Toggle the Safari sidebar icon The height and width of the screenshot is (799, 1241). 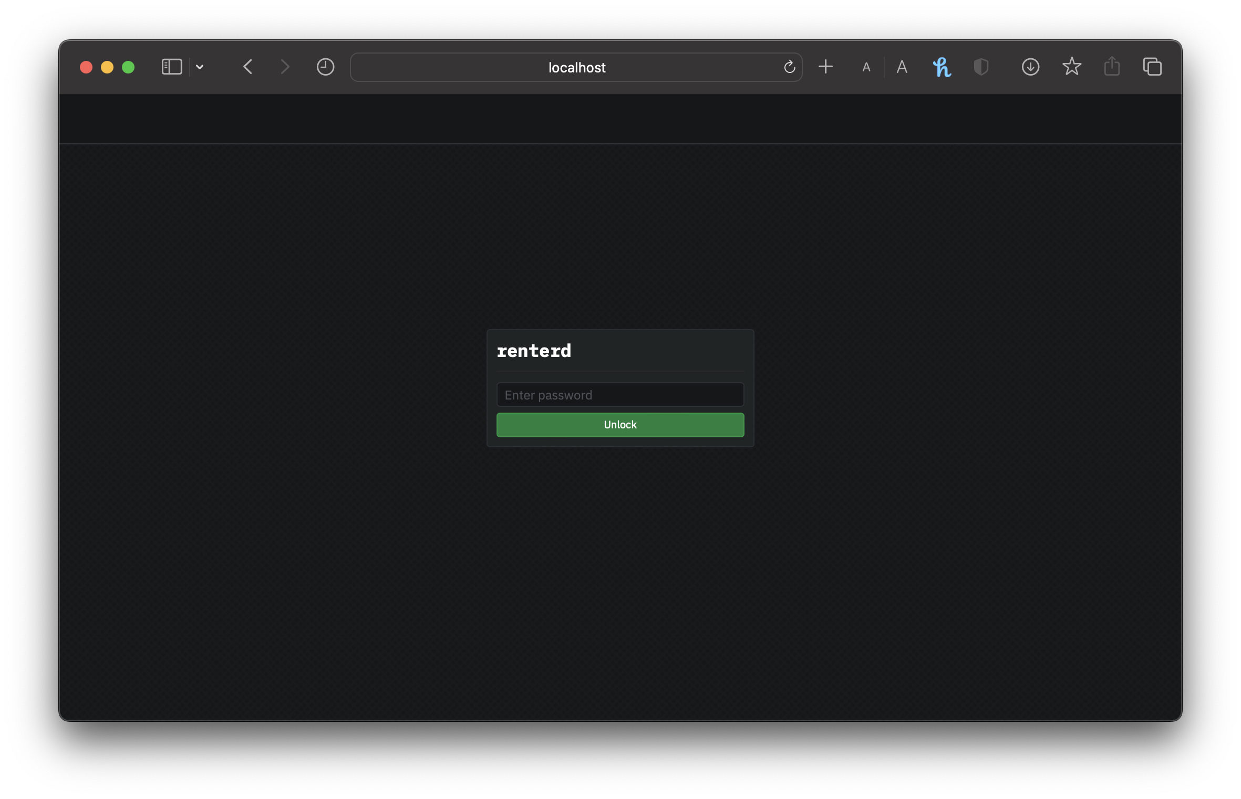(x=171, y=67)
